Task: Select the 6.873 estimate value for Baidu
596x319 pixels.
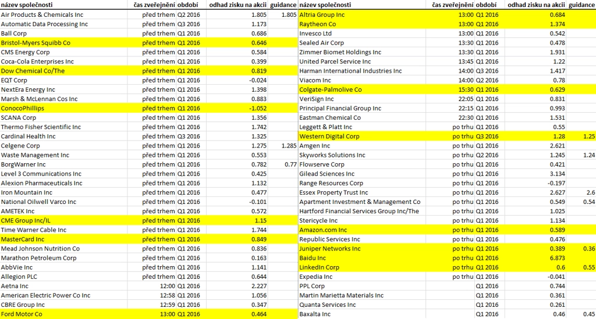Action: 557,258
